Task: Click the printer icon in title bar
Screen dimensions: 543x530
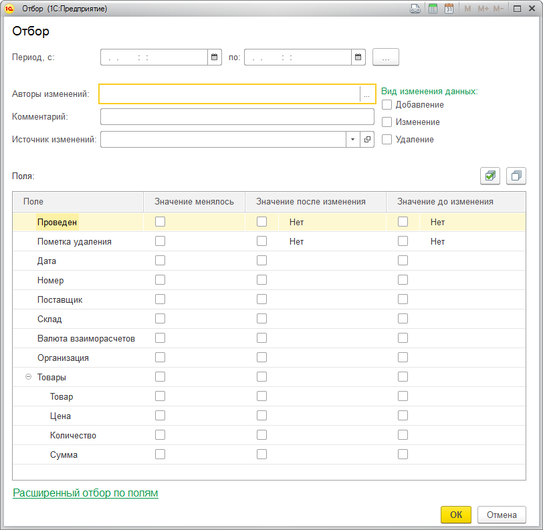Action: point(415,9)
